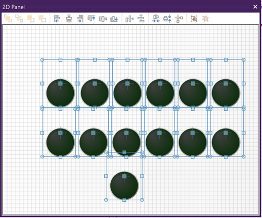
Task: Click the center-on-panel icon
Action: click(x=179, y=18)
